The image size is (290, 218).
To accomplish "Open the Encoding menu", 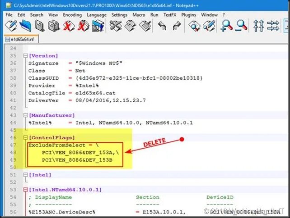I will point(72,15).
